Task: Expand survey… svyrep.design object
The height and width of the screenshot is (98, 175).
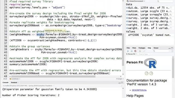Action: pos(127,22)
